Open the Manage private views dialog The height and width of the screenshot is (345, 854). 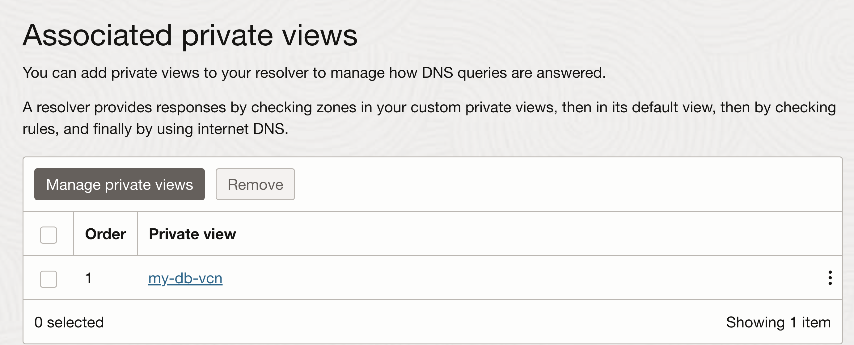pos(119,184)
